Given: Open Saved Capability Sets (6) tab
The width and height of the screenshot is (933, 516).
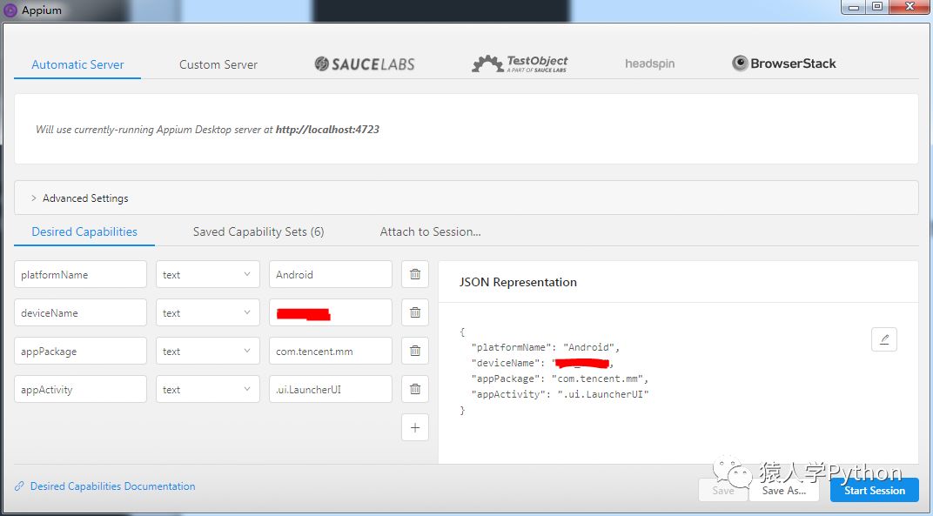Looking at the screenshot, I should [258, 231].
